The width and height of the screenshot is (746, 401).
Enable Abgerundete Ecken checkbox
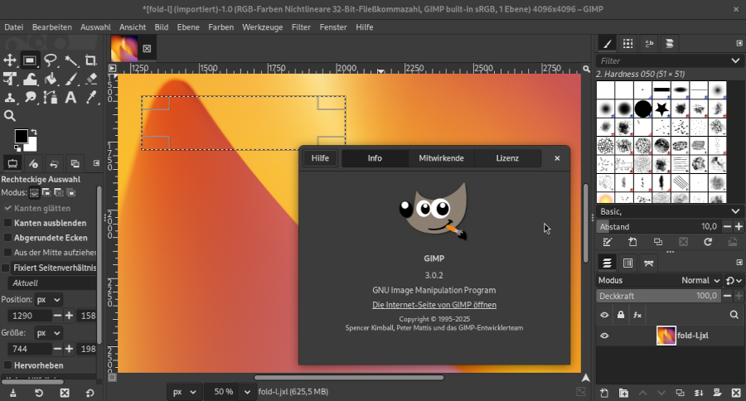(7, 237)
